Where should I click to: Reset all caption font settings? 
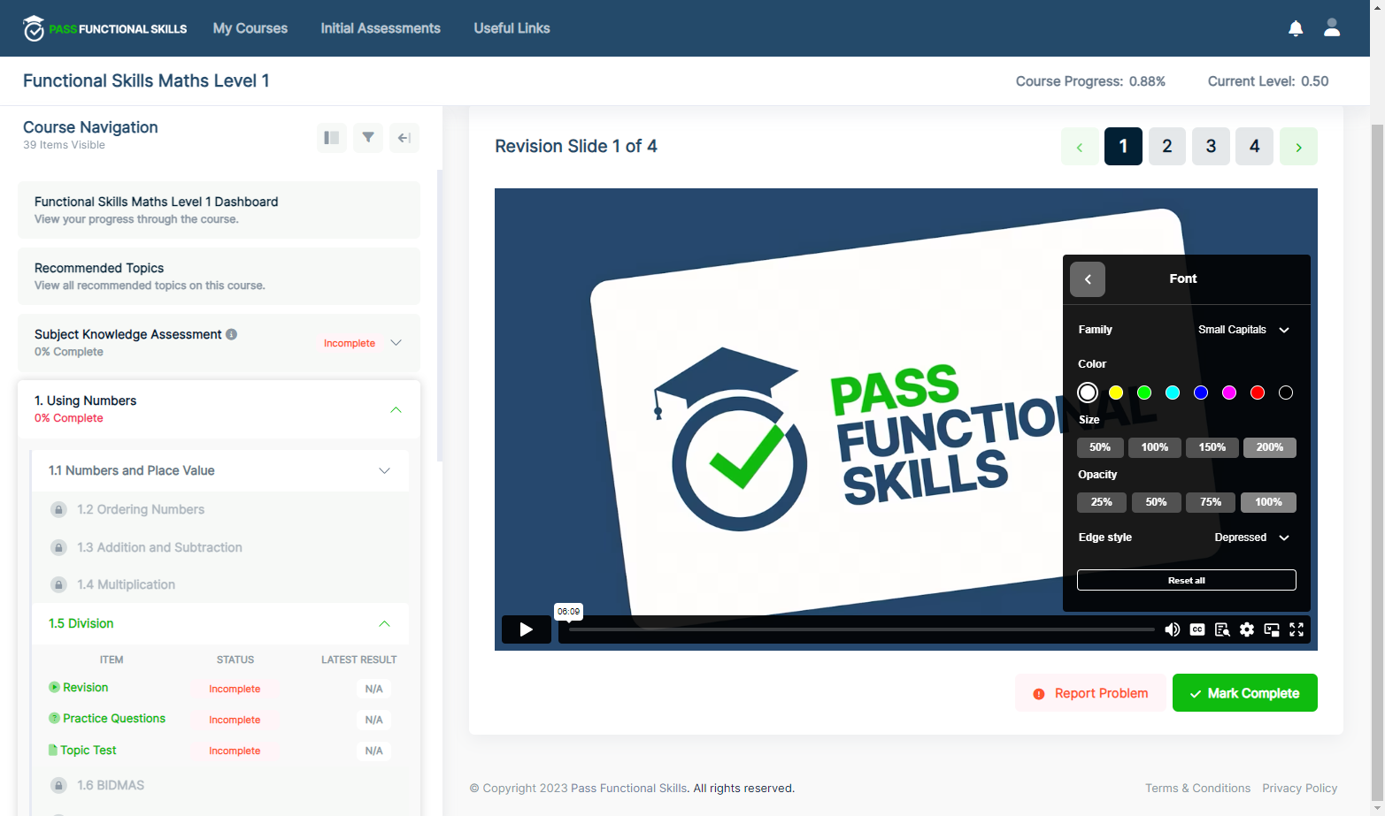1187,580
